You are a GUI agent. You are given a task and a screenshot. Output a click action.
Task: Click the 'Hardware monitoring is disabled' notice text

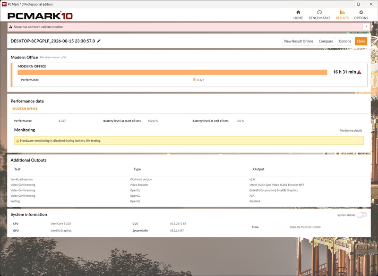pyautogui.click(x=60, y=141)
